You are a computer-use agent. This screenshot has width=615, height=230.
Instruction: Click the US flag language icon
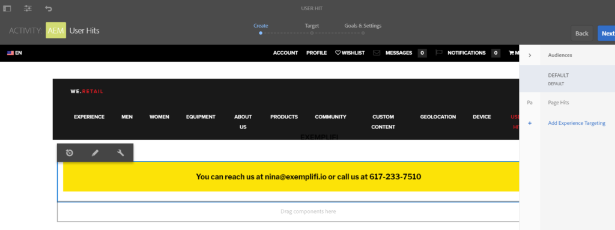pyautogui.click(x=10, y=53)
